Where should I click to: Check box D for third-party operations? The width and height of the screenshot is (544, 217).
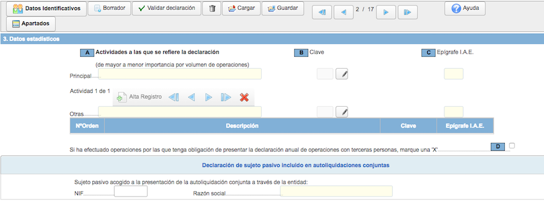click(x=512, y=146)
